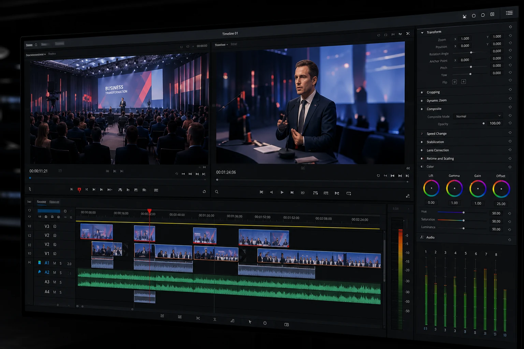Viewport: 524px width, 349px height.
Task: Mute audio track A1
Action: click(55, 263)
